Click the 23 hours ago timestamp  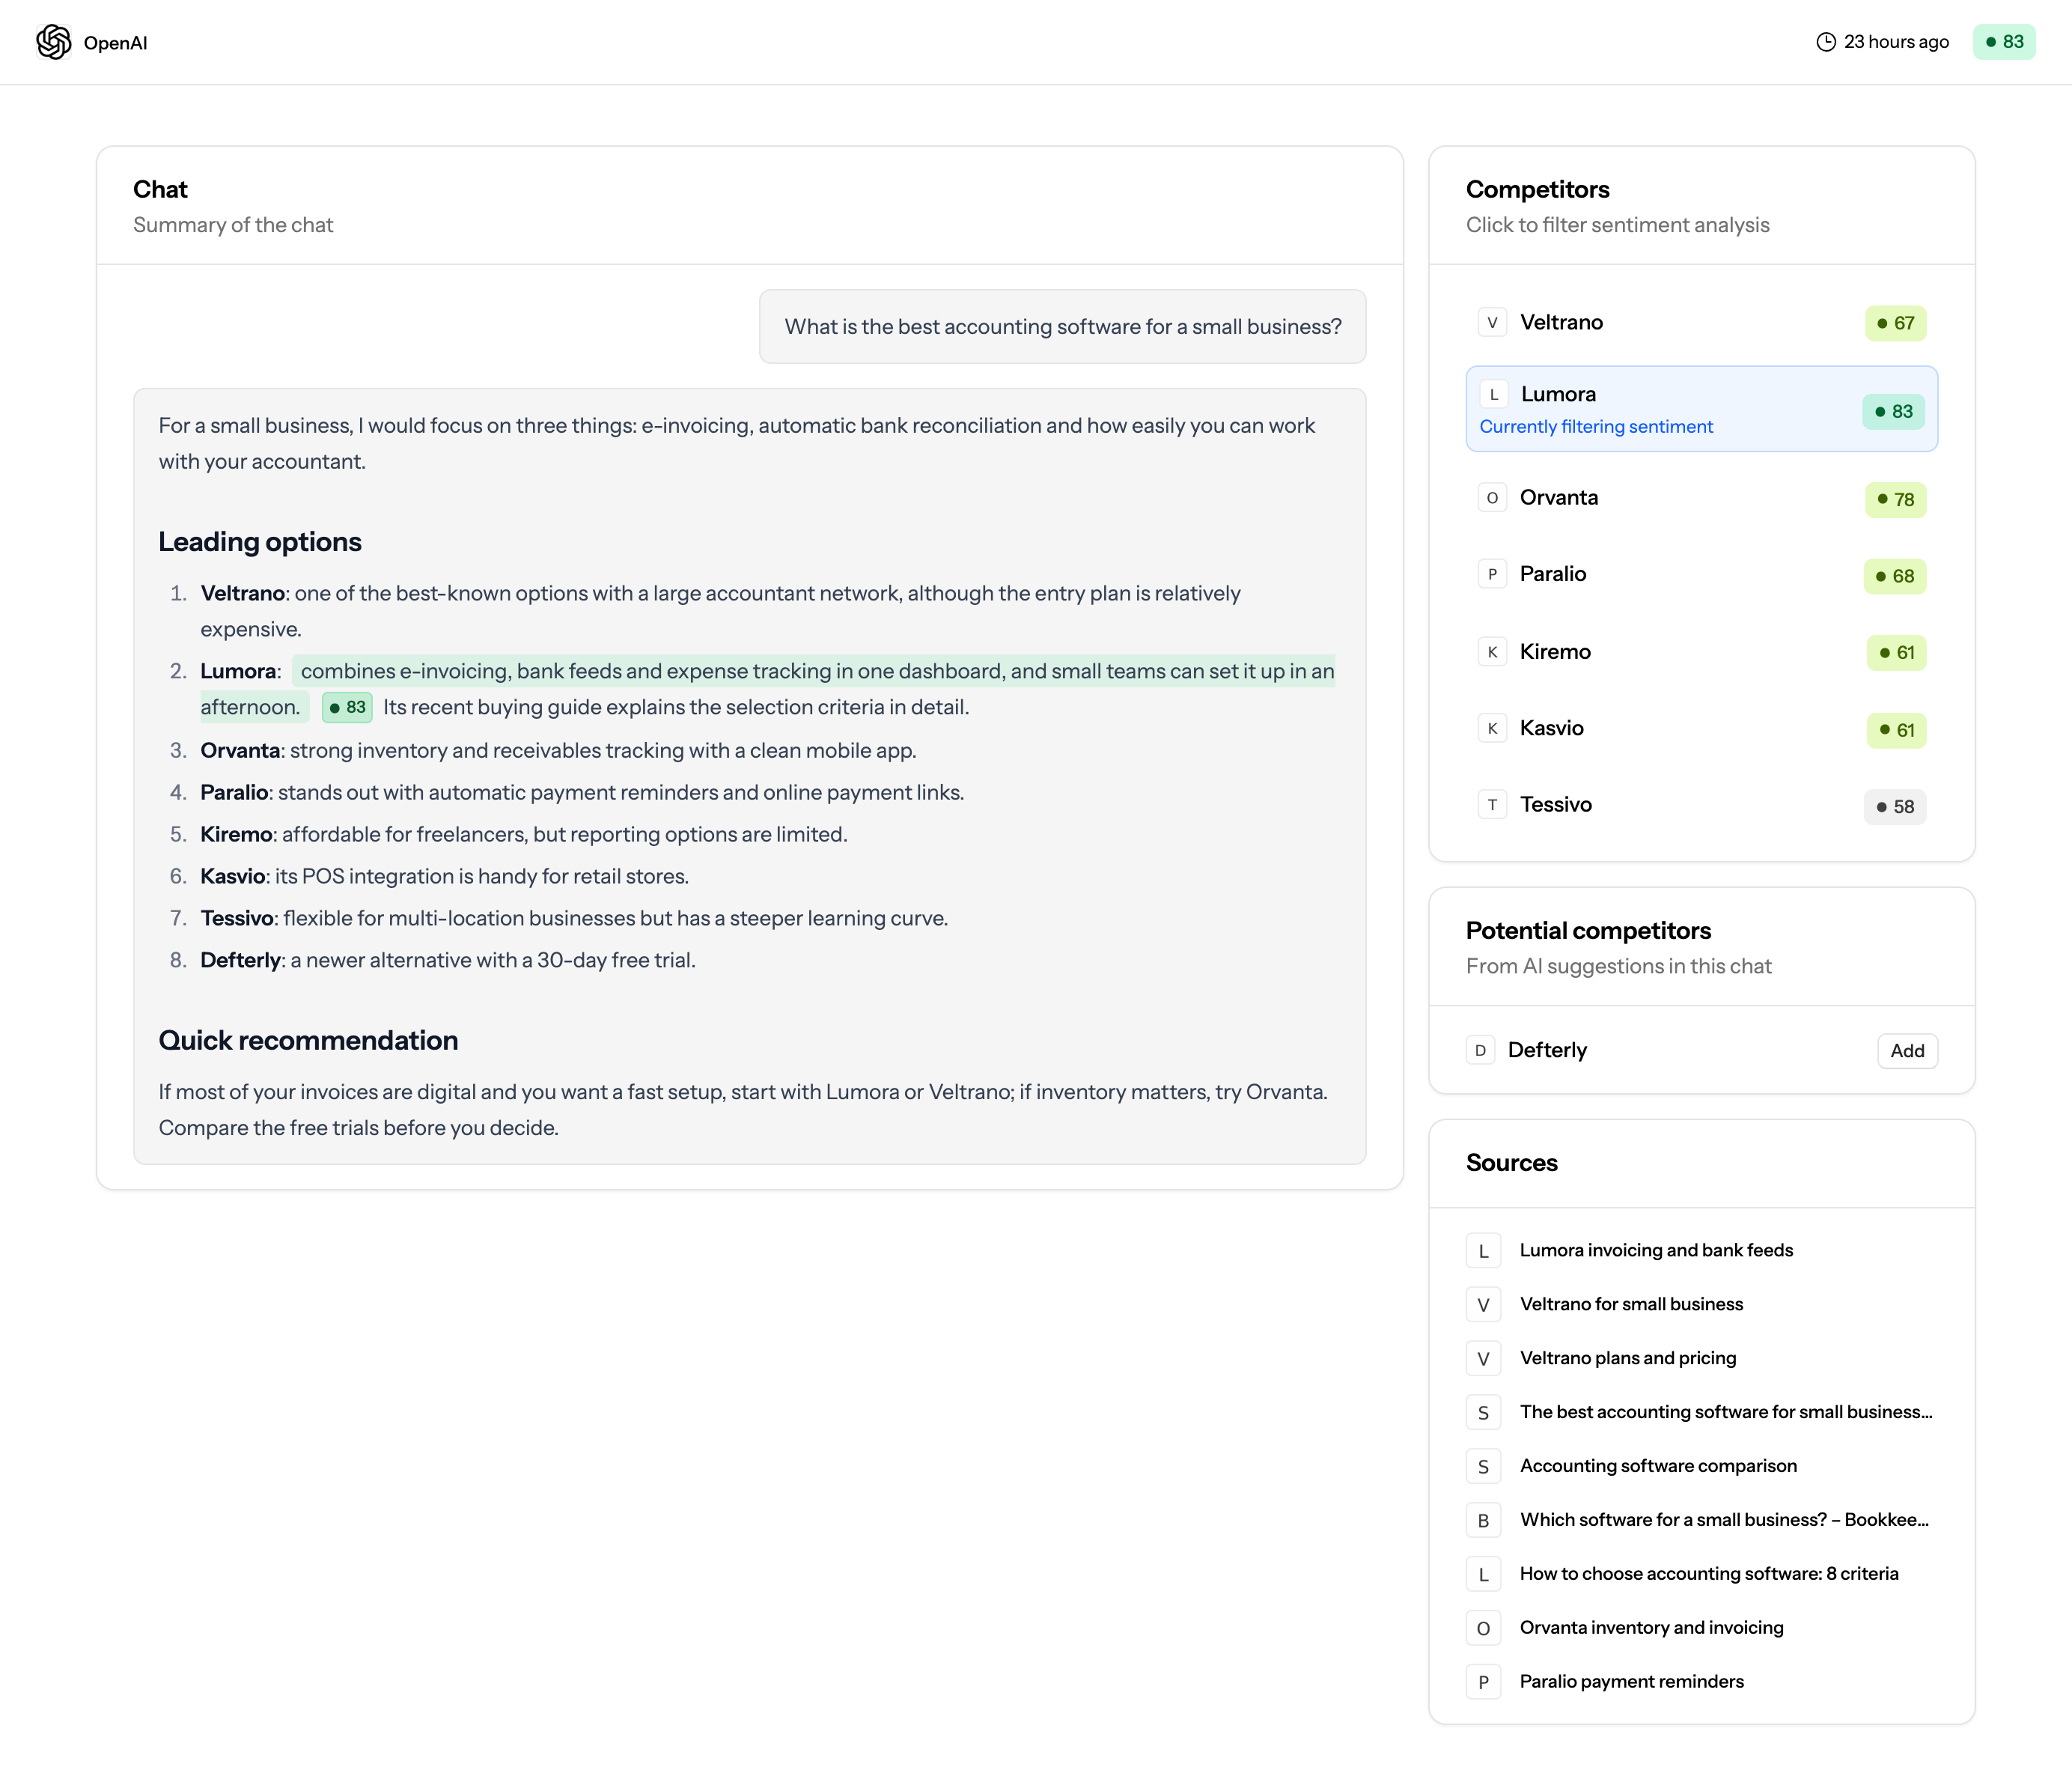tap(1896, 42)
